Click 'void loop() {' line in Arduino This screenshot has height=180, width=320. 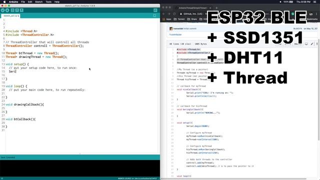tap(16, 86)
